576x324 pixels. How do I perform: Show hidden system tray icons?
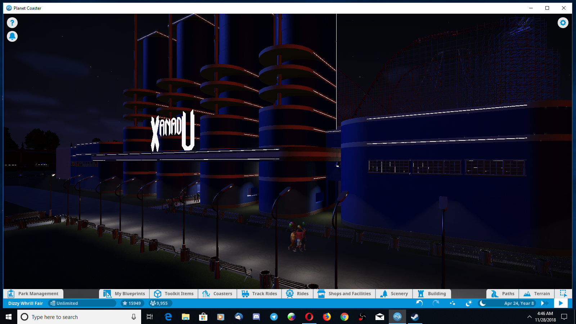click(529, 317)
